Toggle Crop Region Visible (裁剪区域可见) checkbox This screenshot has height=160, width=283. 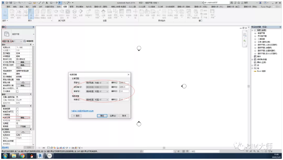click(x=17, y=112)
